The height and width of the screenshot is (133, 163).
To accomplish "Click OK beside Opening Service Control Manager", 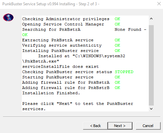I will [117, 24].
